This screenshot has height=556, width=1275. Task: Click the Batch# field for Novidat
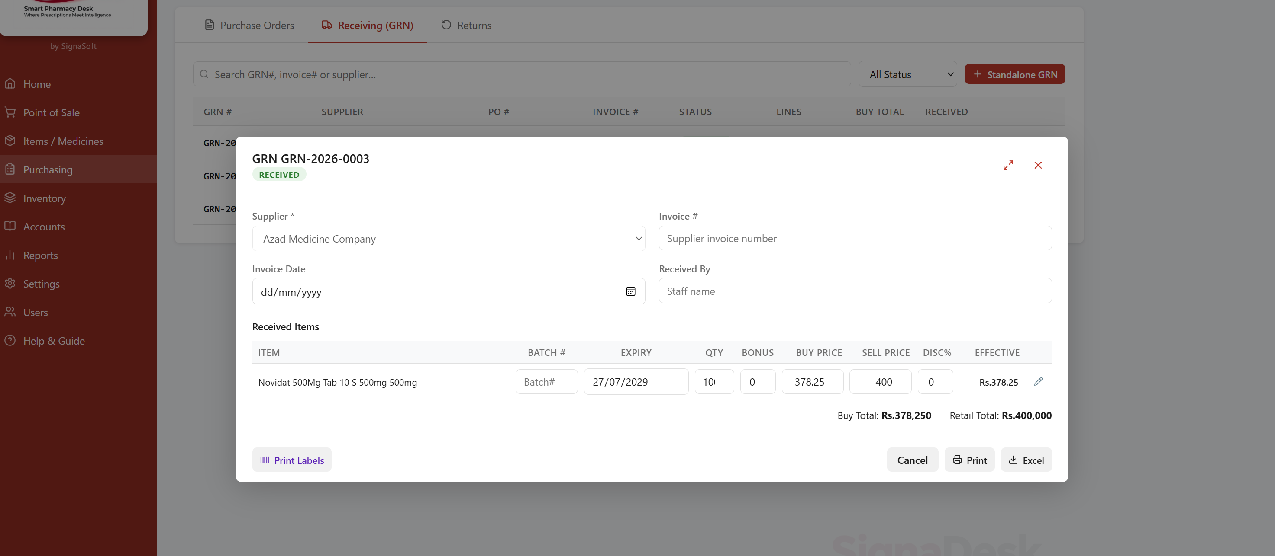[546, 382]
